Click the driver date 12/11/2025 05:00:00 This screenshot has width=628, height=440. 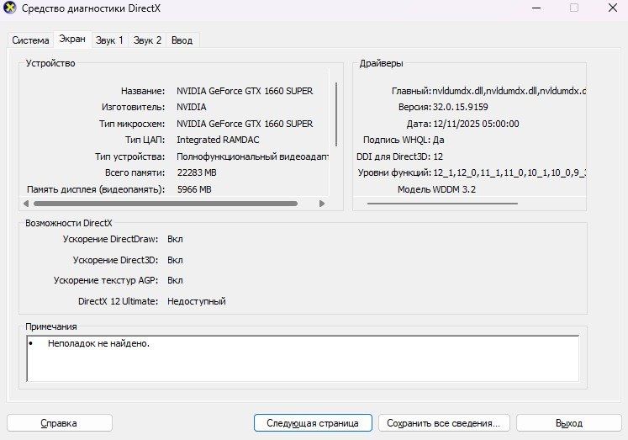(476, 124)
